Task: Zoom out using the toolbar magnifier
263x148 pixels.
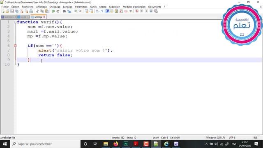Action: [80, 11]
